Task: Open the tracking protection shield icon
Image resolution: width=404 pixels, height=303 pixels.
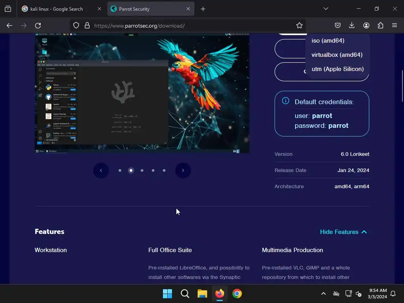Action: coord(76,26)
